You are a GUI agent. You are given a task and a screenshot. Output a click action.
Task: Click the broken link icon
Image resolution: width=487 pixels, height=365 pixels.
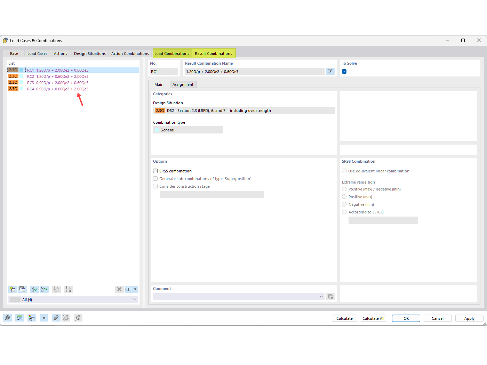[66, 318]
